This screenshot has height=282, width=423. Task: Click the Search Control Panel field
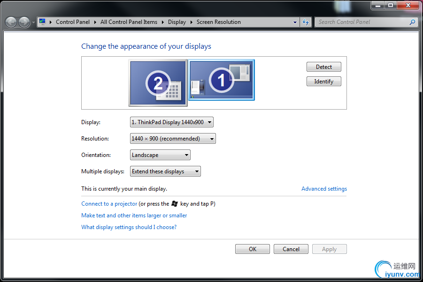pos(366,22)
